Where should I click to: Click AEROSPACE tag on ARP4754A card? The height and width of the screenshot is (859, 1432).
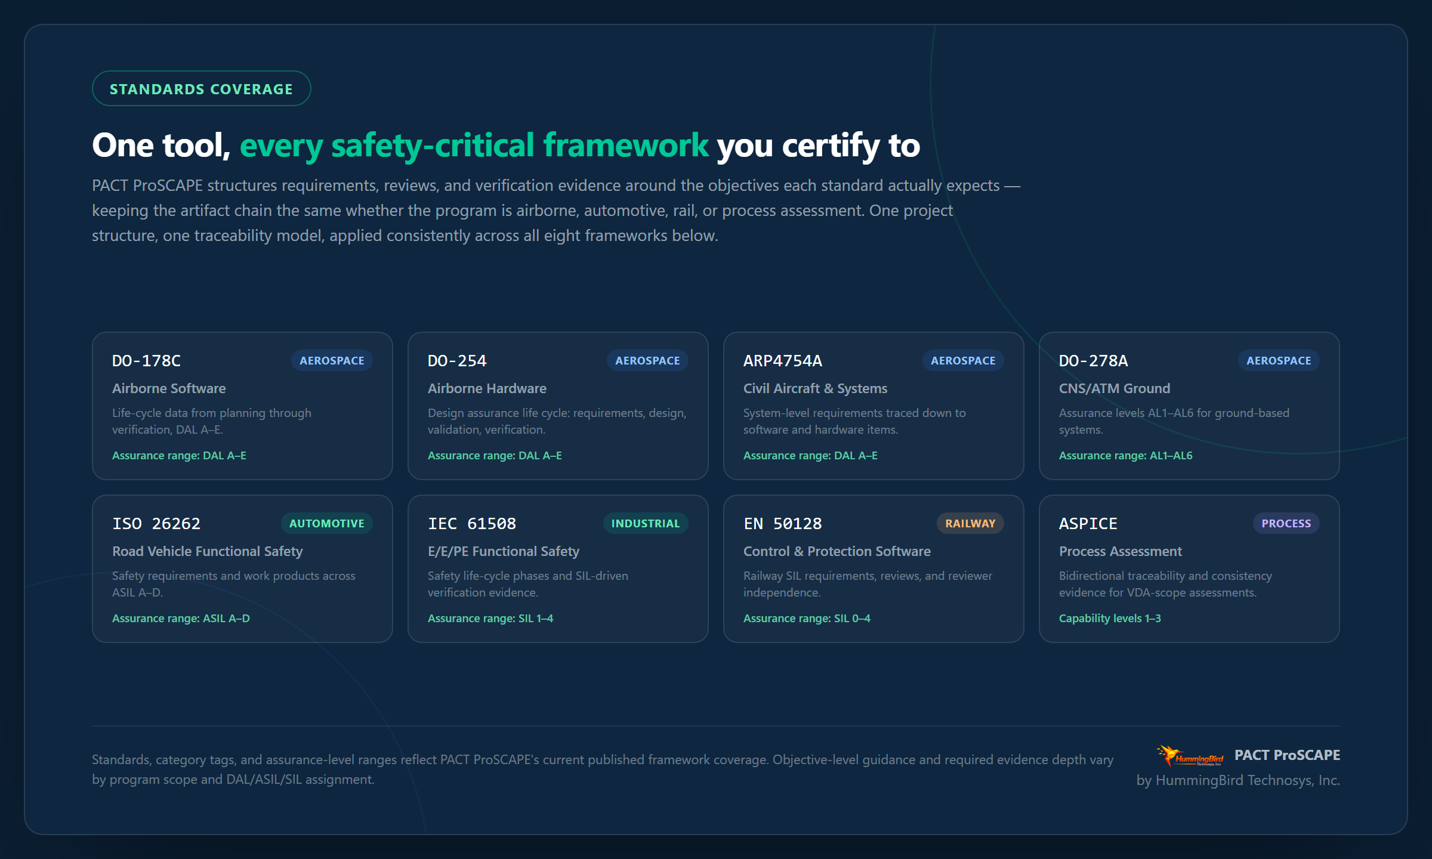pyautogui.click(x=963, y=361)
